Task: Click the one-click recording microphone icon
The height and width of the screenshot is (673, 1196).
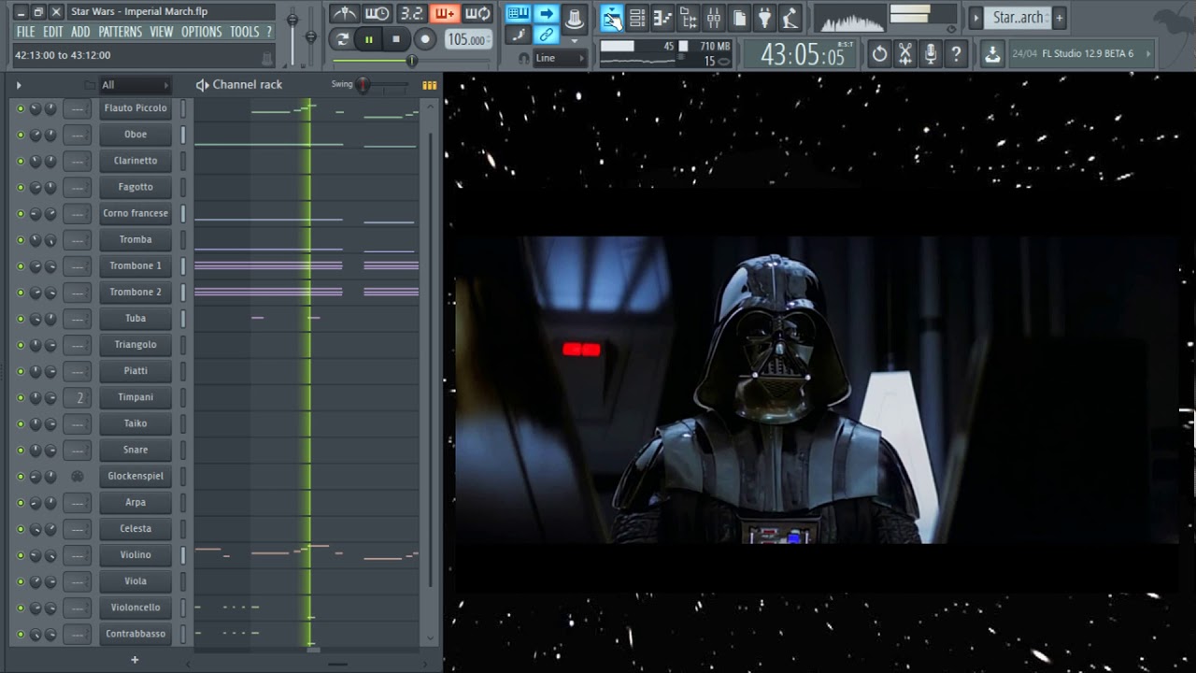Action: click(930, 54)
